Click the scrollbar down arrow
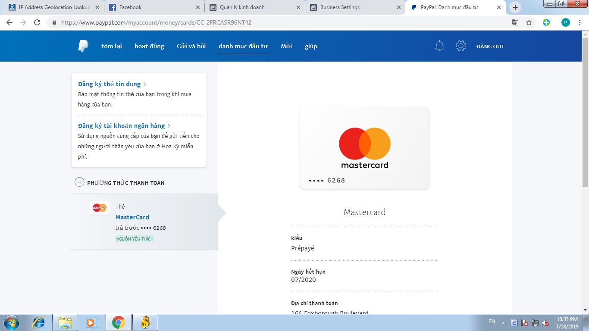The image size is (589, 331). [x=585, y=310]
